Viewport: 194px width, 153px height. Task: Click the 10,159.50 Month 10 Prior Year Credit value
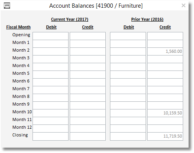[x=173, y=113]
